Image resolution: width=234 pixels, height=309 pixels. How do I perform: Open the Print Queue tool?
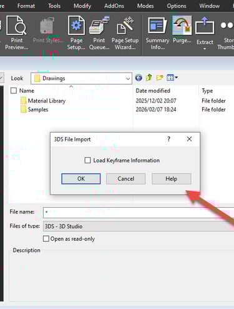[x=99, y=33]
